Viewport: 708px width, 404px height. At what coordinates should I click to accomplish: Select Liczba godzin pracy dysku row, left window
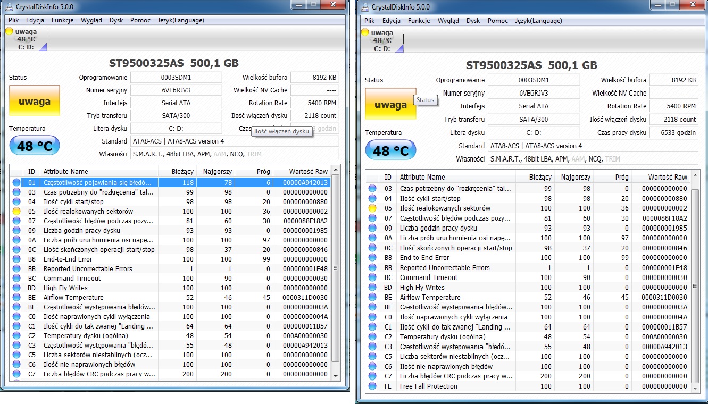(170, 230)
